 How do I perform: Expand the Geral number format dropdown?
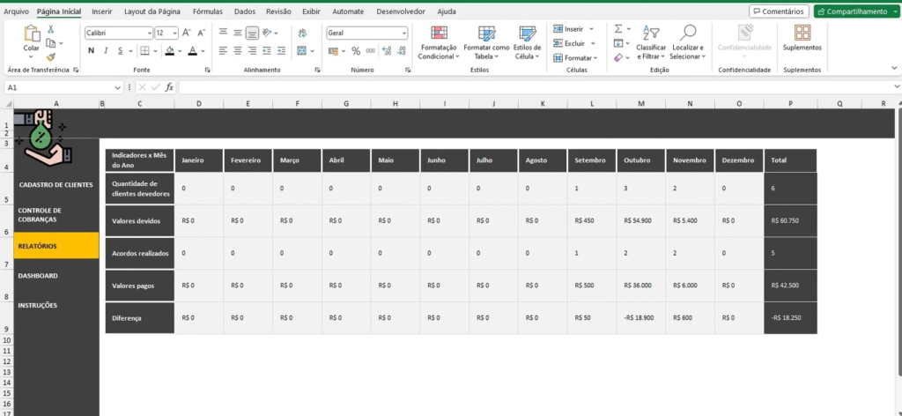click(x=403, y=33)
